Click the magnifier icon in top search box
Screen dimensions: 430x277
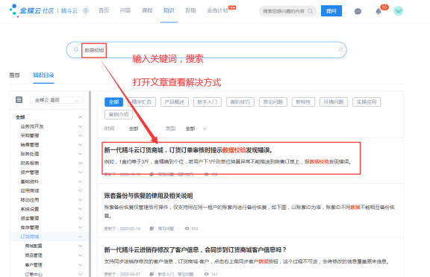pos(310,11)
